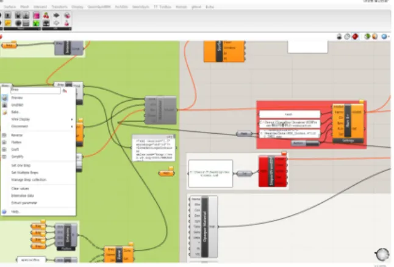The image size is (394, 267).
Task: Click the Path parameter left of red group
Action: pyautogui.click(x=244, y=134)
